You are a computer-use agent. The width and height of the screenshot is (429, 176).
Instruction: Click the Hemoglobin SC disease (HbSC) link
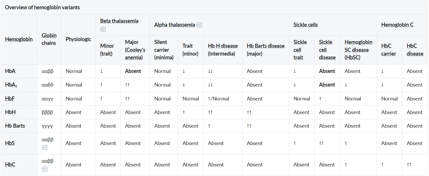click(358, 50)
